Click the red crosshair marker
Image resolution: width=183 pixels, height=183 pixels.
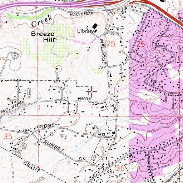tap(91, 91)
